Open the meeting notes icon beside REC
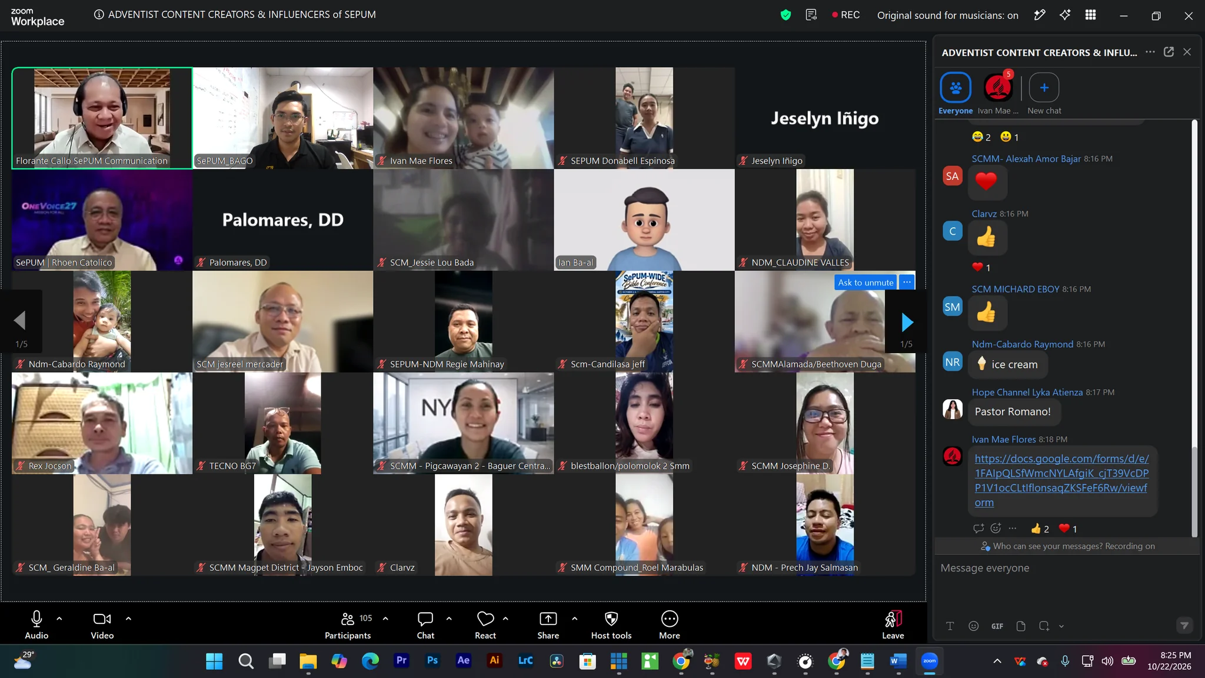1205x678 pixels. tap(811, 15)
